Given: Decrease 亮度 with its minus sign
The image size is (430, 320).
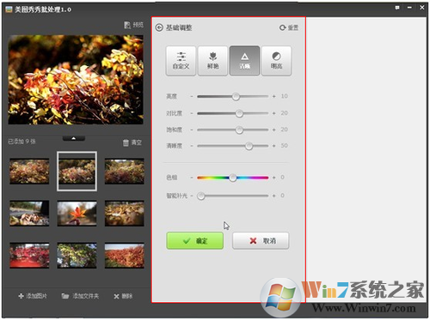Looking at the screenshot, I should 192,97.
